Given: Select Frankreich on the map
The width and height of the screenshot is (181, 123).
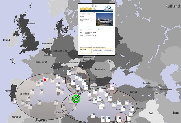Looking at the screenshot, I should 42,62.
